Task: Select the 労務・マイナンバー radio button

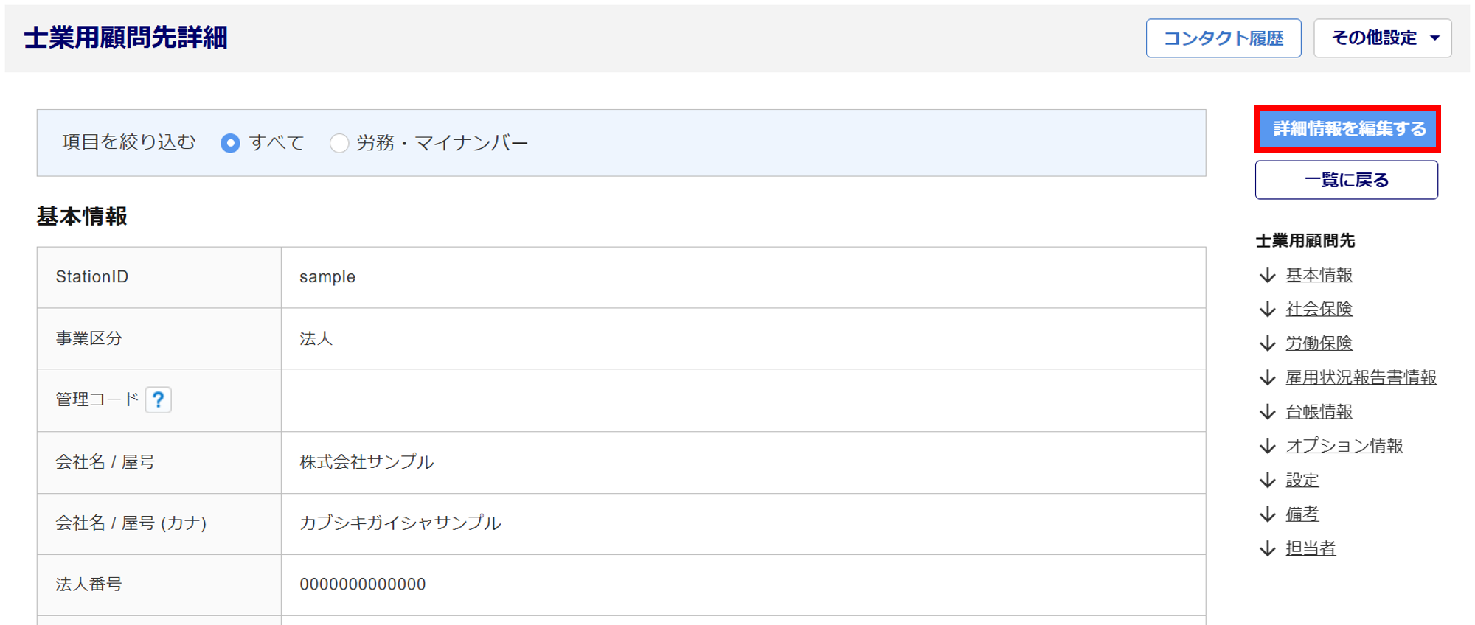Action: click(x=339, y=143)
